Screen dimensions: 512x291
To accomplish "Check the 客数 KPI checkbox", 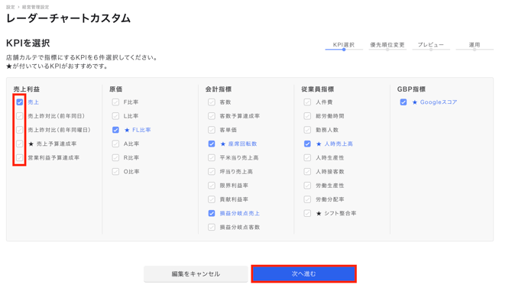I will click(212, 102).
